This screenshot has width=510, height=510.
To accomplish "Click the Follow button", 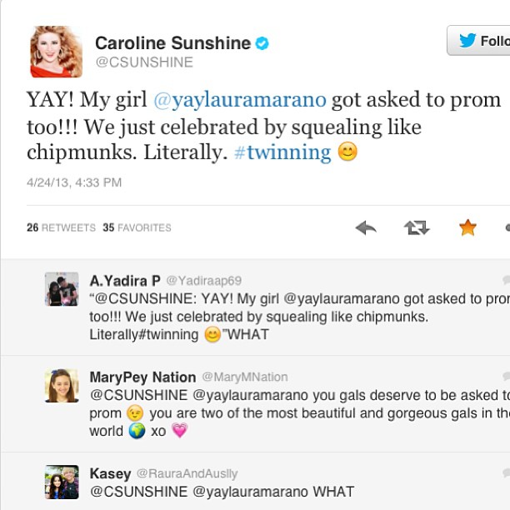I will (480, 40).
